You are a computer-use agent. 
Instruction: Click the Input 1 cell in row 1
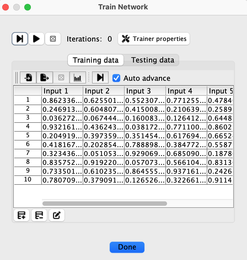coord(62,100)
